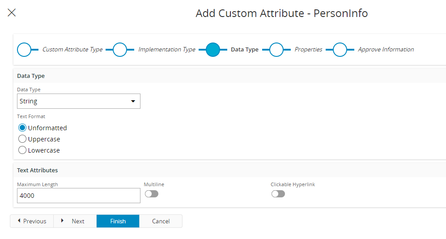Go to the Properties step label
The height and width of the screenshot is (239, 446).
tap(308, 50)
